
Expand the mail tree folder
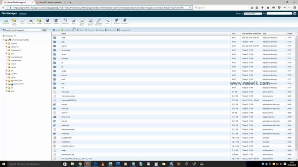point(6,74)
